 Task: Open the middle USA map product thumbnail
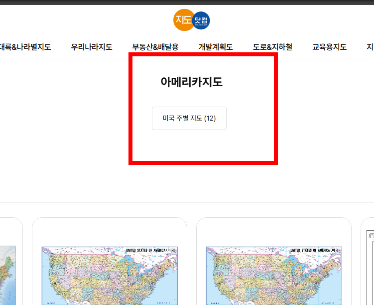(110, 276)
